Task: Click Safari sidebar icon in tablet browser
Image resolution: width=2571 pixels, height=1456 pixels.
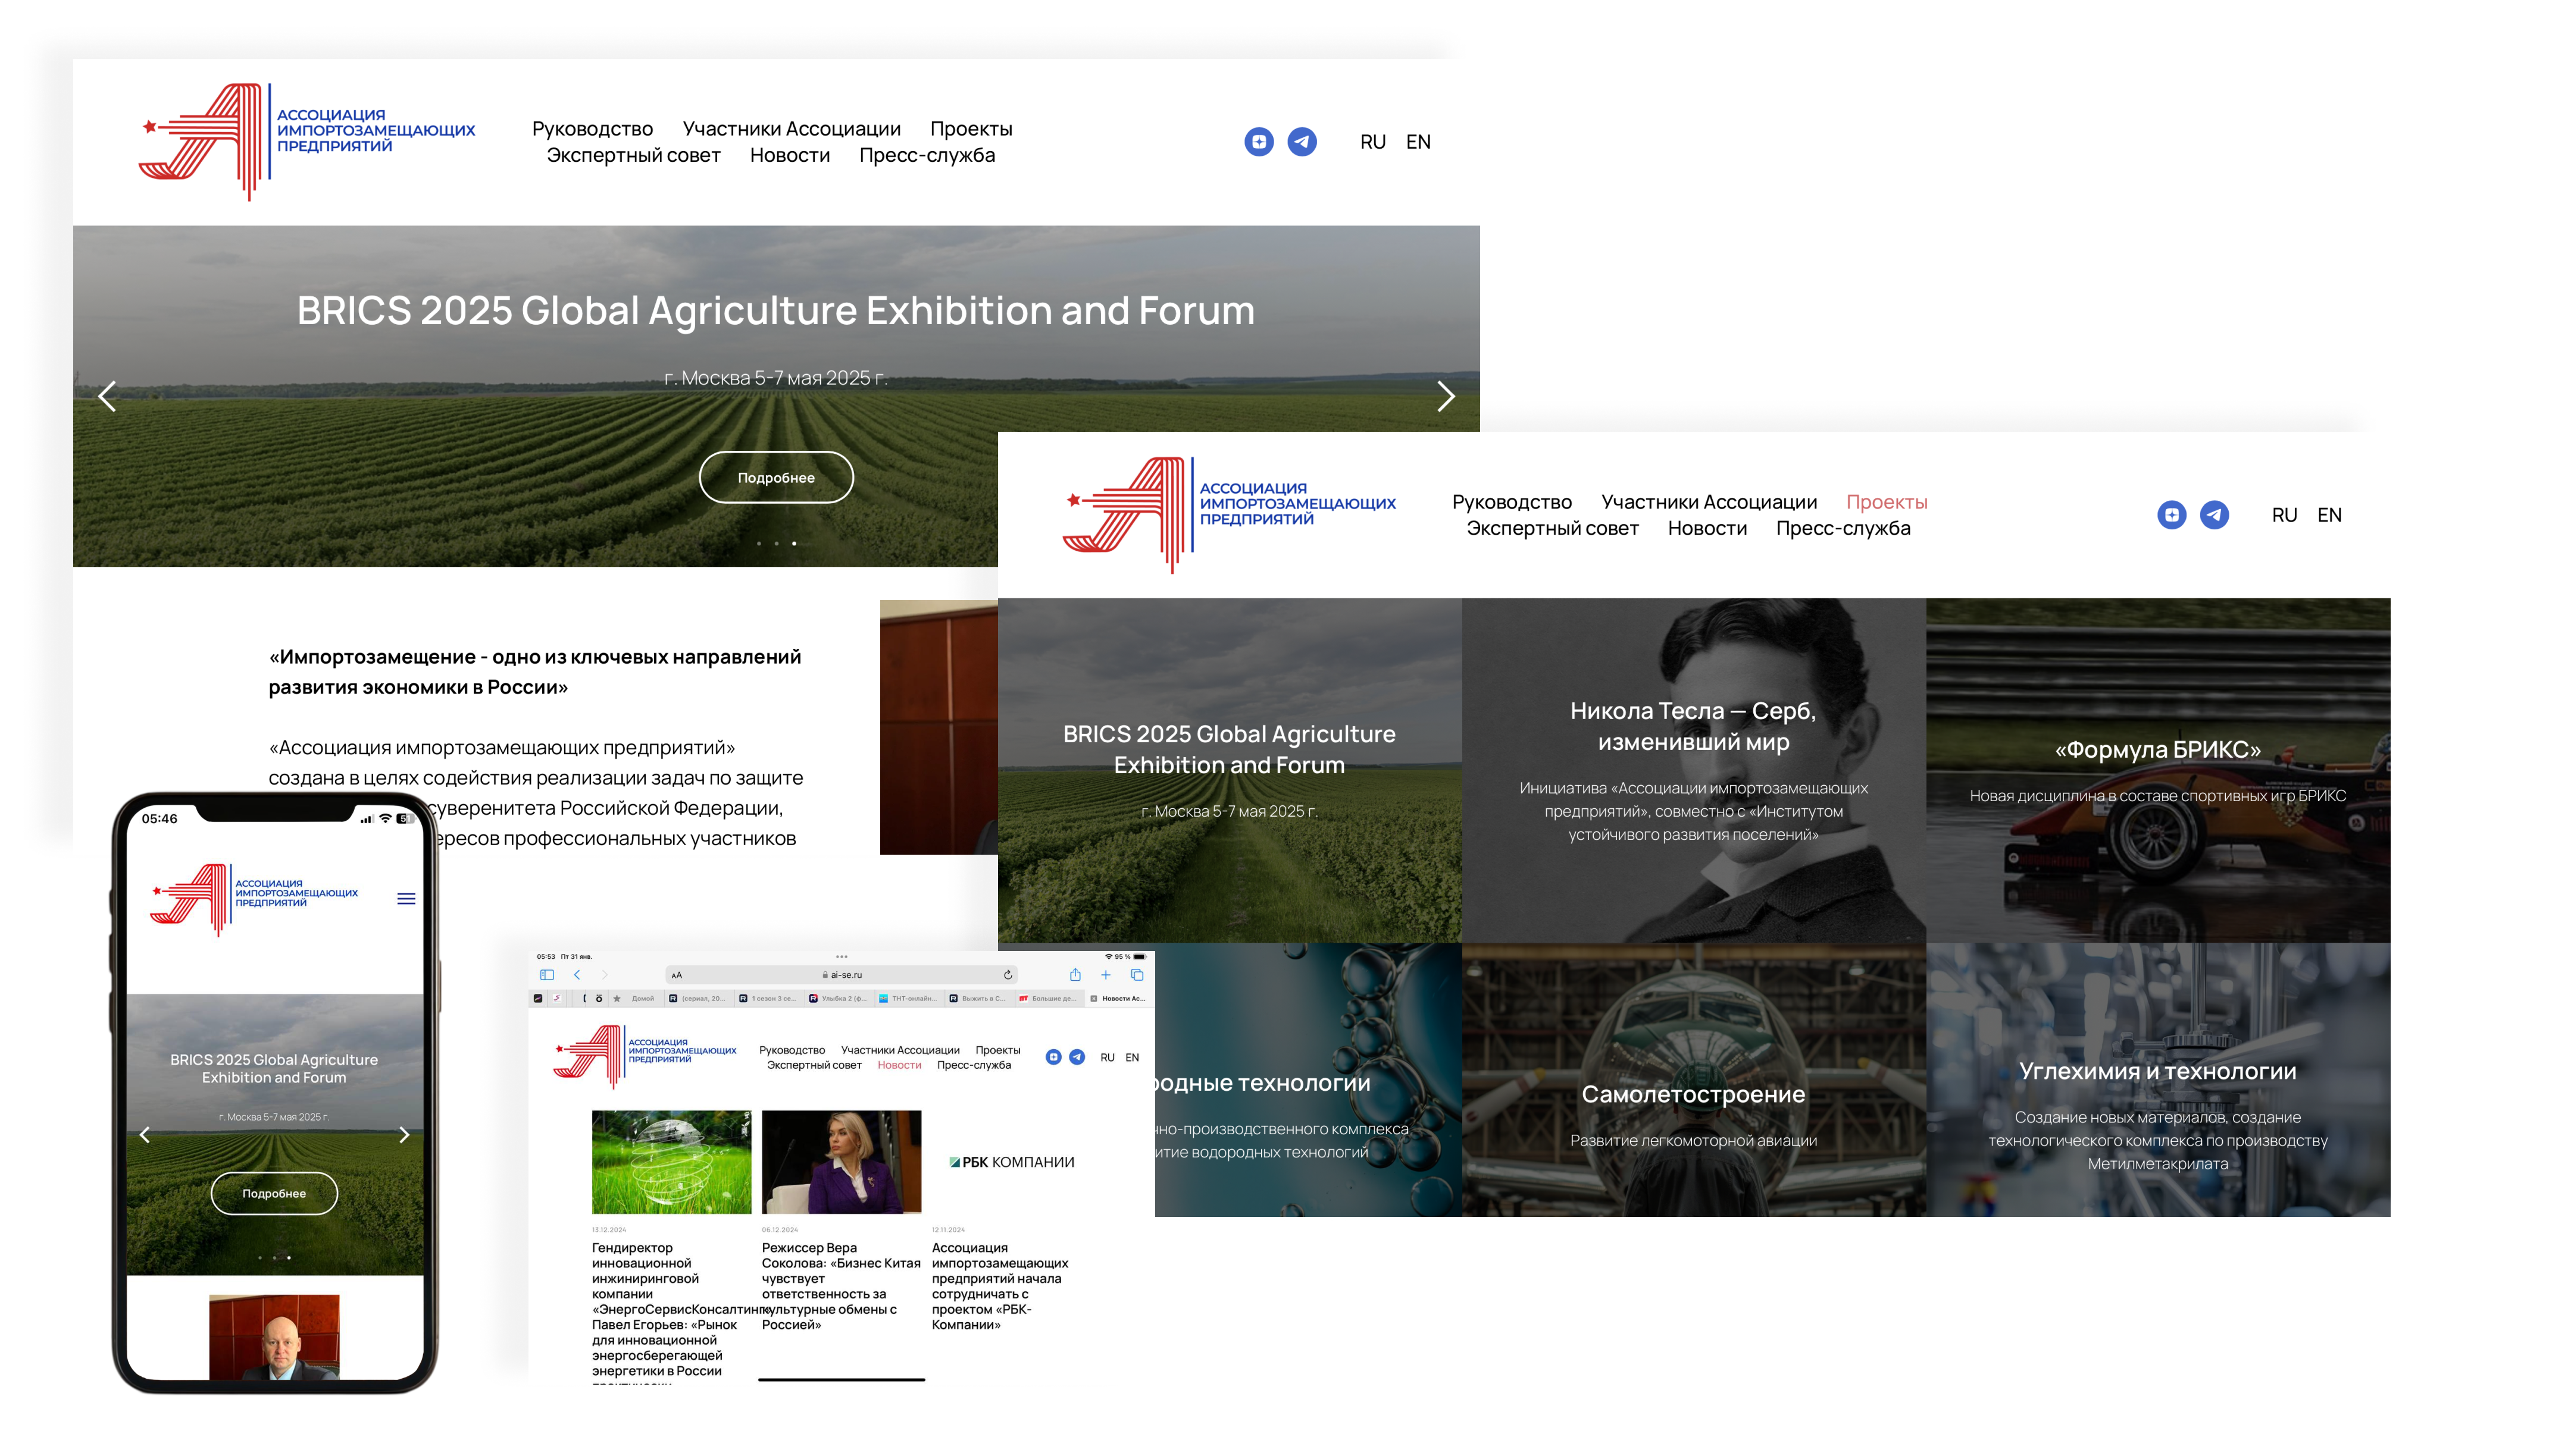Action: (x=546, y=975)
